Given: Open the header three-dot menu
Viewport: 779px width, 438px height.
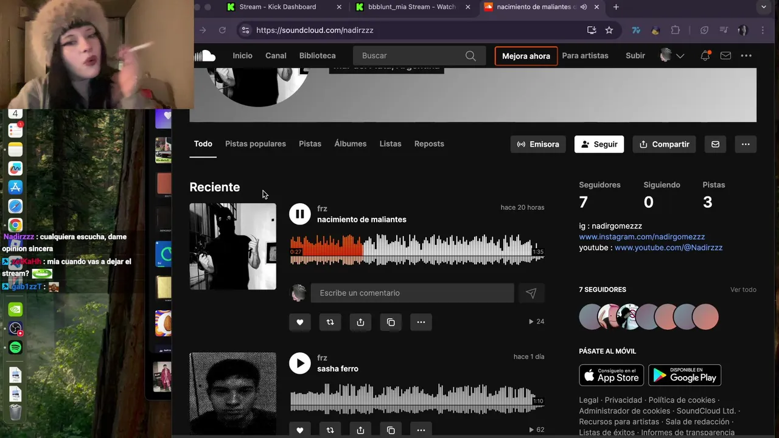Looking at the screenshot, I should pos(746,55).
